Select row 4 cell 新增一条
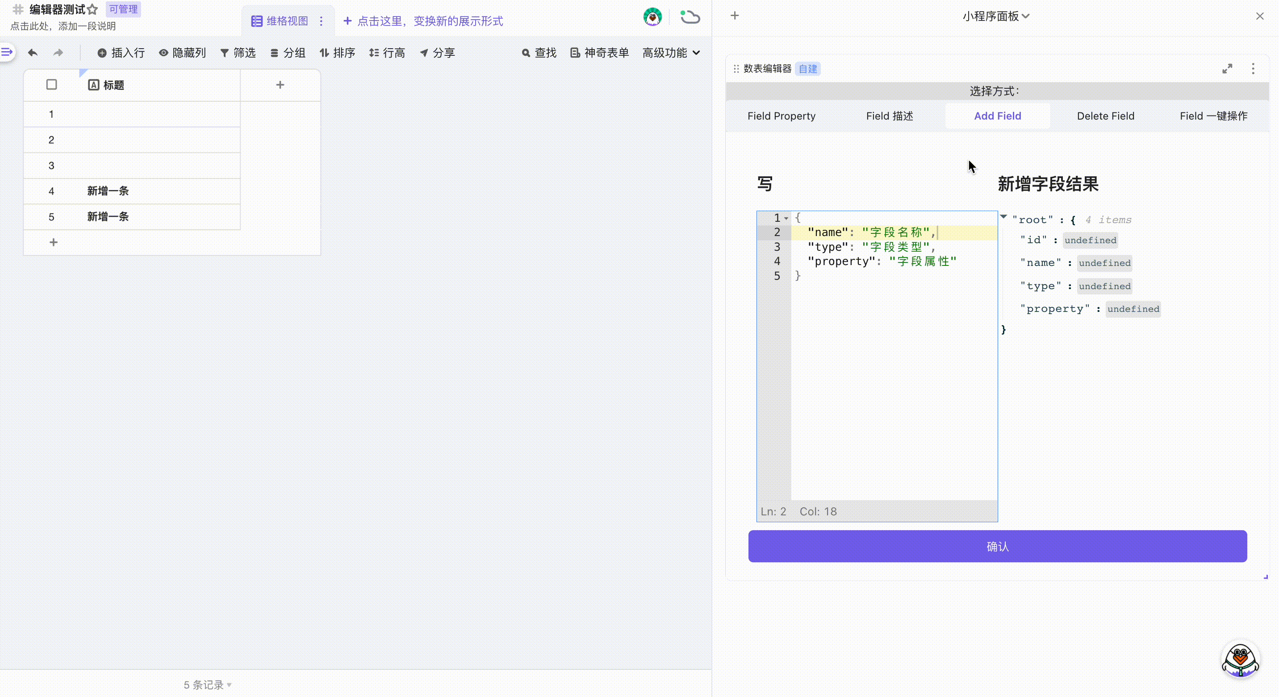 pos(159,191)
